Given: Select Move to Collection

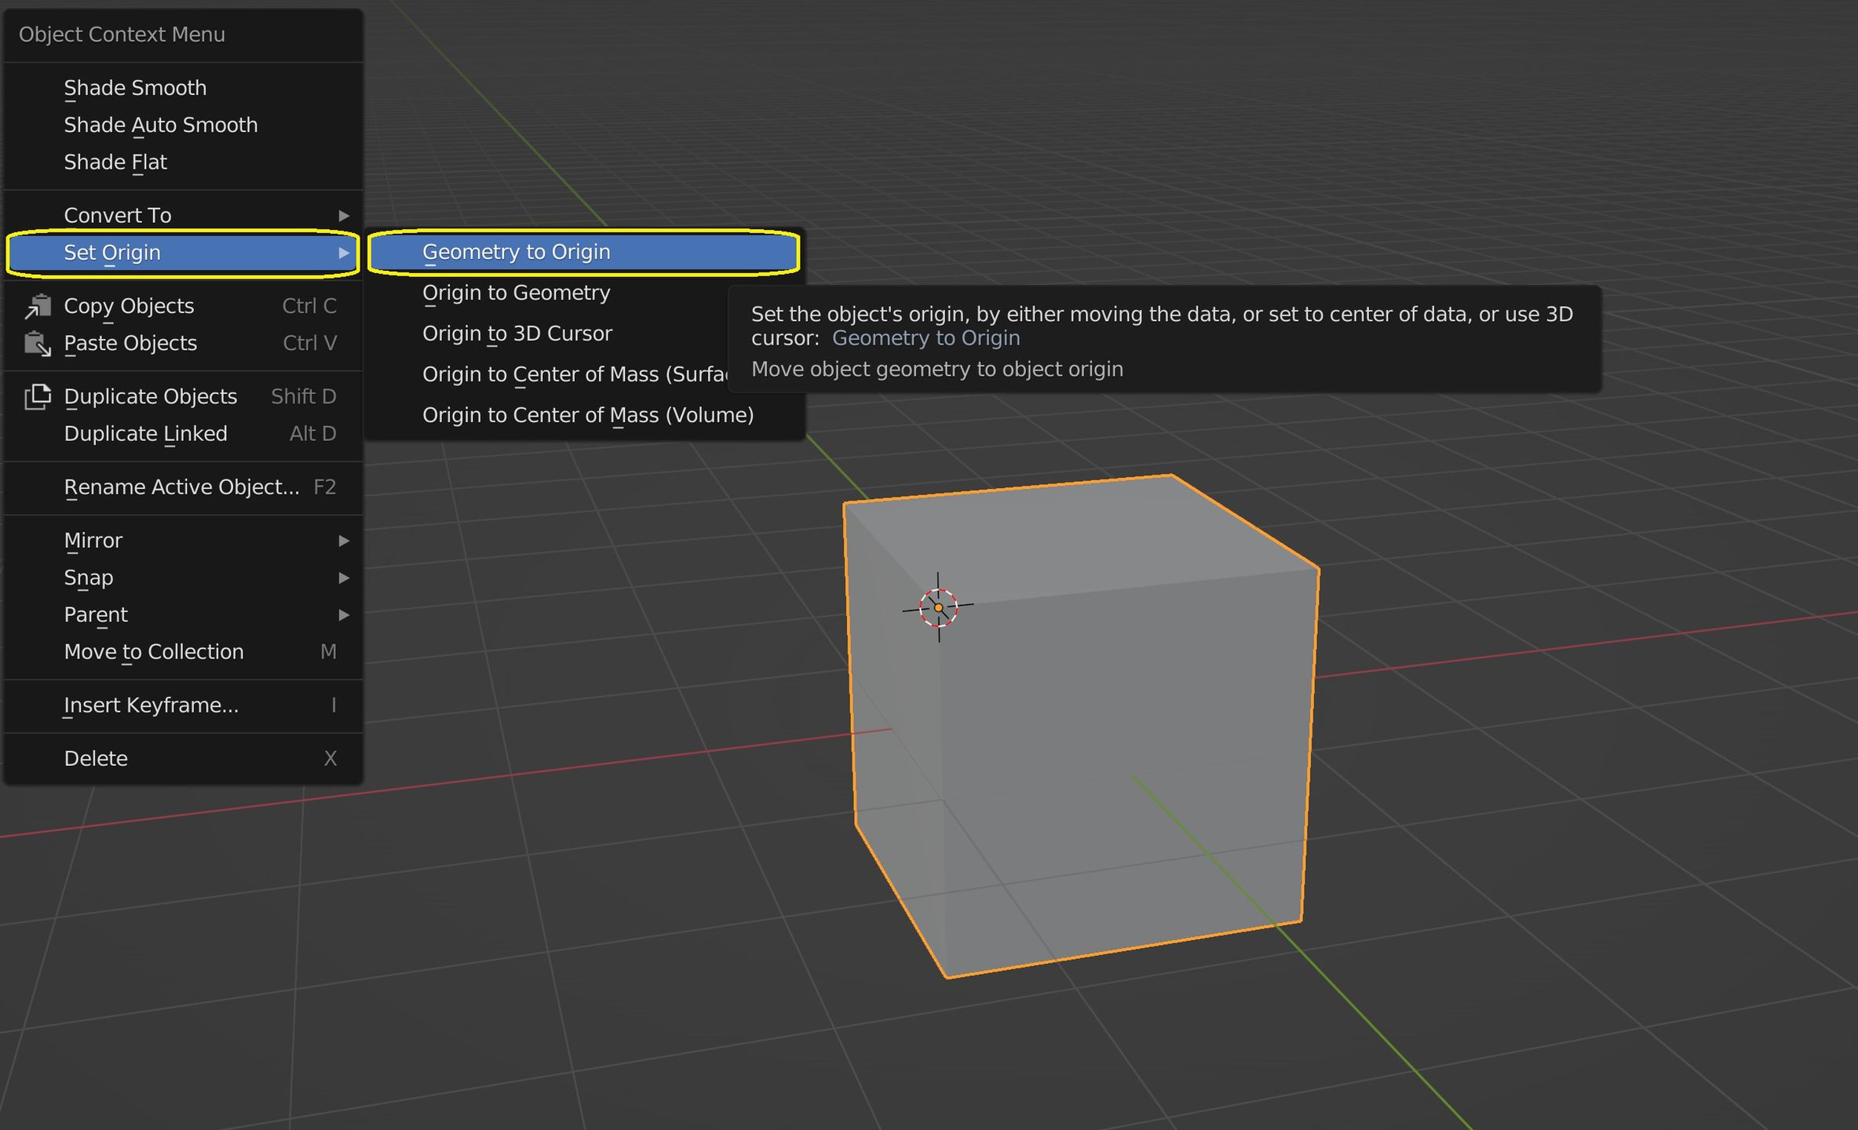Looking at the screenshot, I should click(x=154, y=651).
